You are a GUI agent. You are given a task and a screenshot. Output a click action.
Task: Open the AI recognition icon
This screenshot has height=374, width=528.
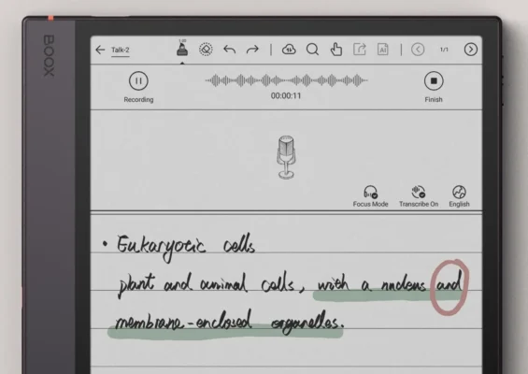tap(383, 50)
